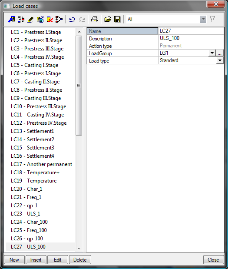Click the New load case toolbar icon
This screenshot has width=228, height=269.
(11, 20)
